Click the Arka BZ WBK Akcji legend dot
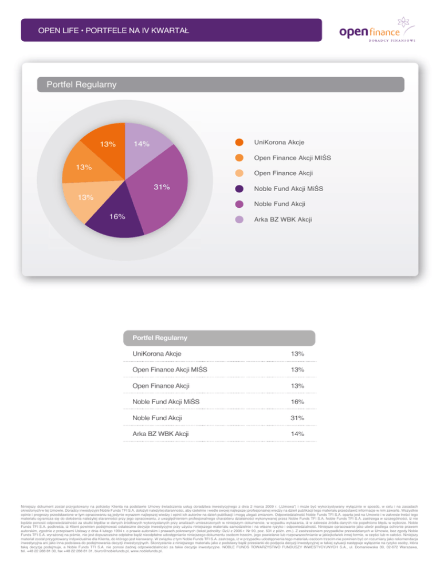The width and height of the screenshot is (440, 569). 239,219
